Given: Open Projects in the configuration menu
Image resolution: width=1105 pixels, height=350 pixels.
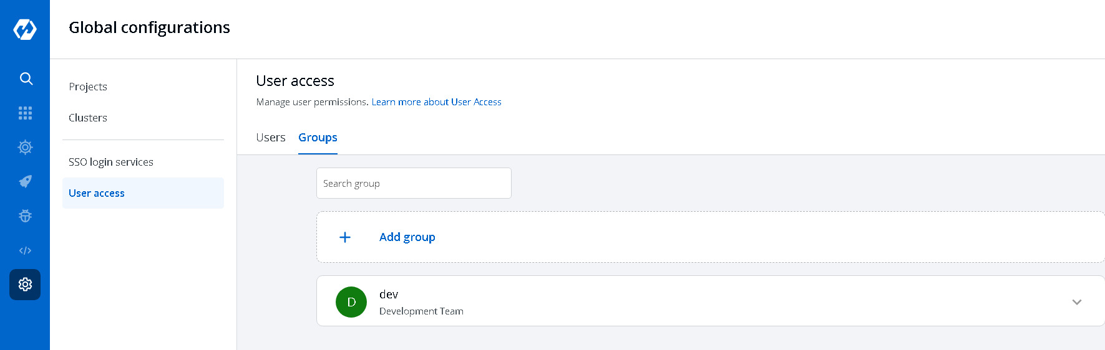Looking at the screenshot, I should (88, 87).
